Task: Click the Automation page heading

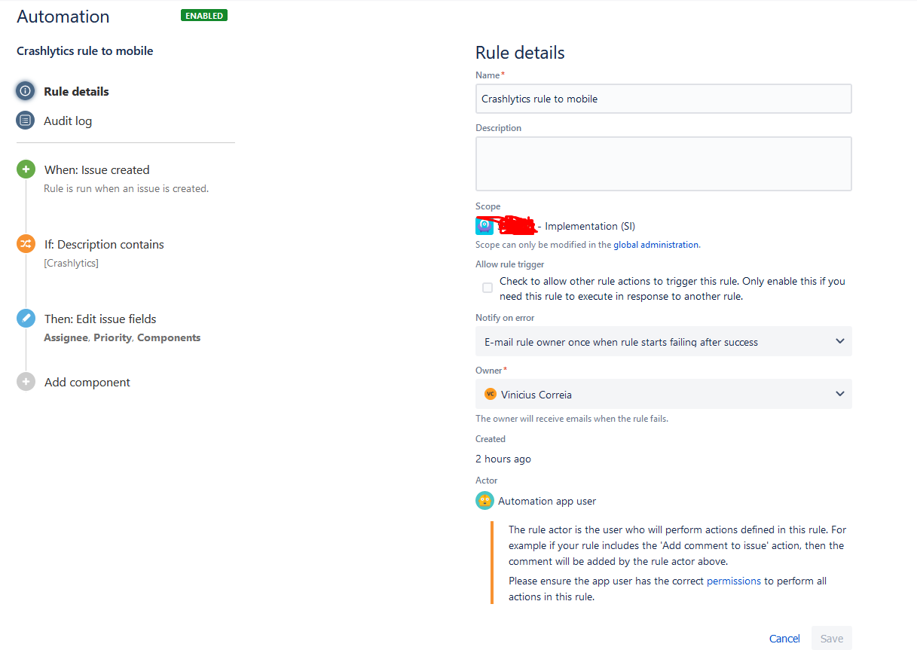Action: tap(63, 17)
